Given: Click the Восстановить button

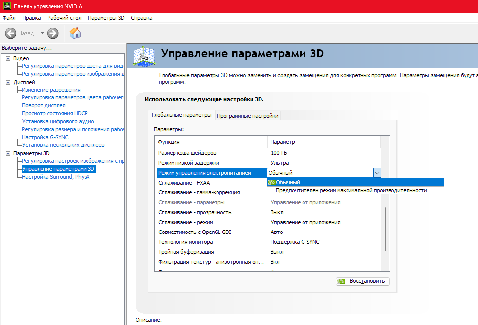Looking at the screenshot, I should (x=362, y=281).
